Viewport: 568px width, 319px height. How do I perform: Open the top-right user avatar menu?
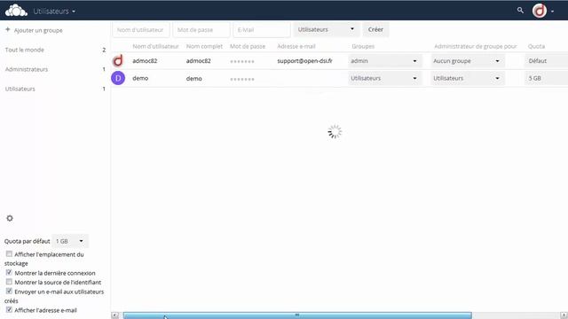click(543, 11)
